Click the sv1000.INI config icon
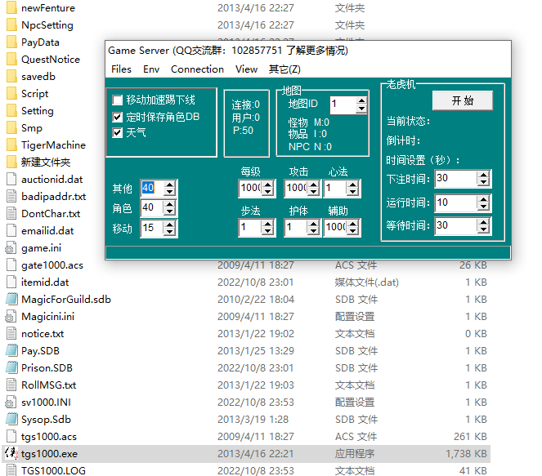Image resolution: width=542 pixels, height=476 pixels. pyautogui.click(x=11, y=403)
